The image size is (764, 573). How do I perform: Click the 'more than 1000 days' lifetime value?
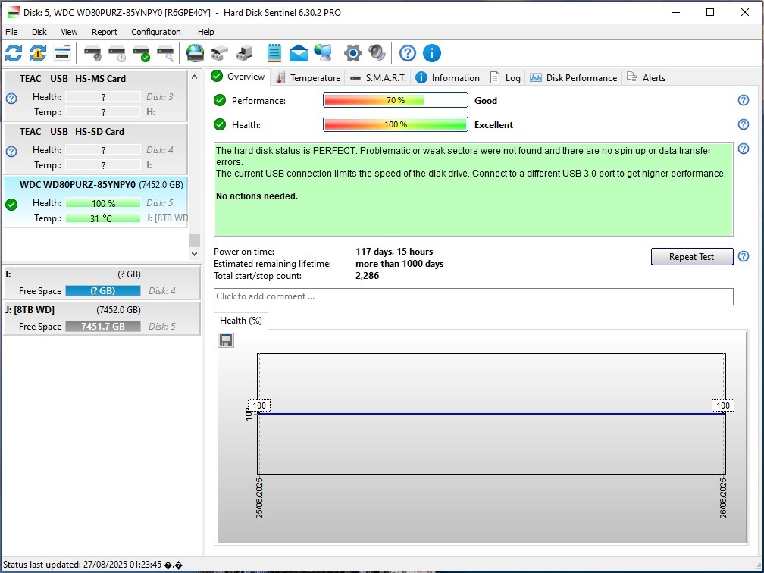[x=399, y=264]
